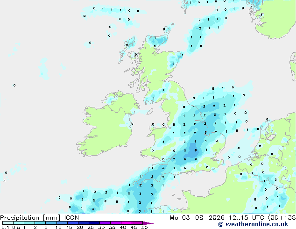The image size is (296, 229).
Task: Click the forecast offset '(00+135'
Action: point(282,218)
